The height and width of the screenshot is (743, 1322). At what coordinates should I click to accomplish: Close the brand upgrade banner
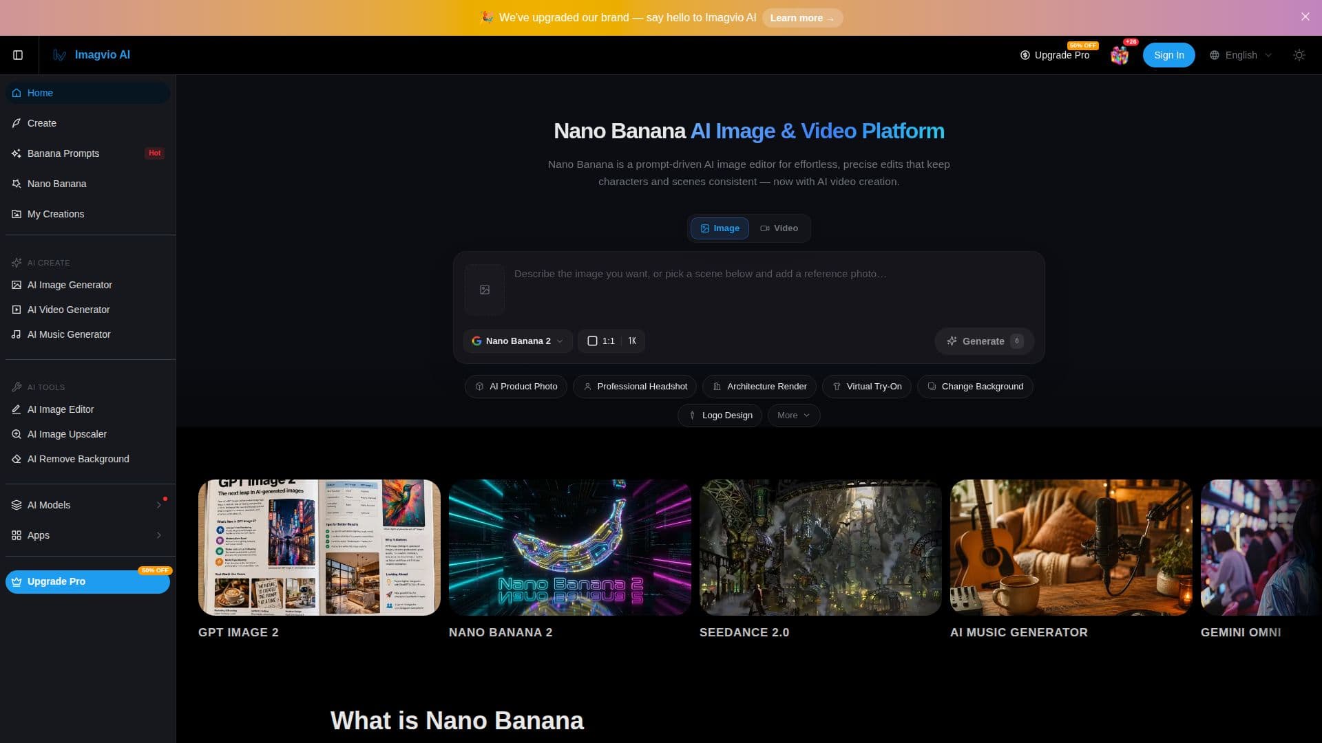click(1305, 17)
